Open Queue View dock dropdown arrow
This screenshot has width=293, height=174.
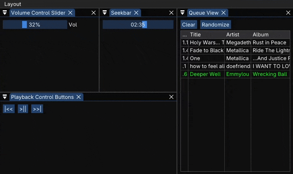tap(182, 13)
